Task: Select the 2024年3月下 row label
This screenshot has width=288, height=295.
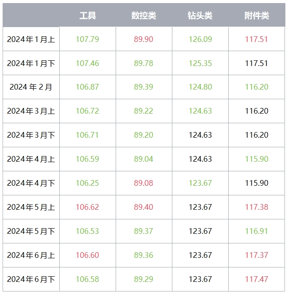Action: [31, 135]
